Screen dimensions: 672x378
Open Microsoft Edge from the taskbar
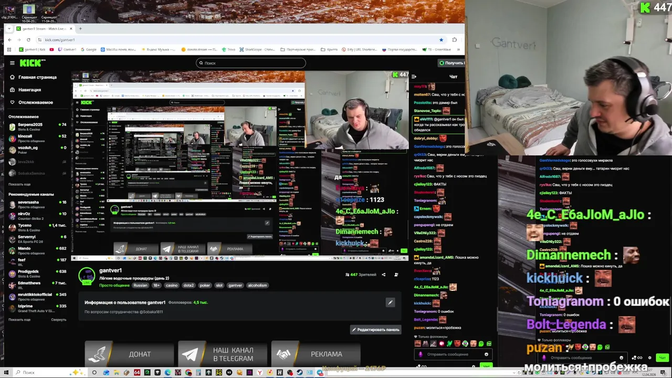[x=167, y=373]
